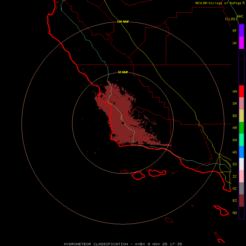Click the 100 NMI range ring label
Viewport: 246px width, 246px height.
pos(123,22)
